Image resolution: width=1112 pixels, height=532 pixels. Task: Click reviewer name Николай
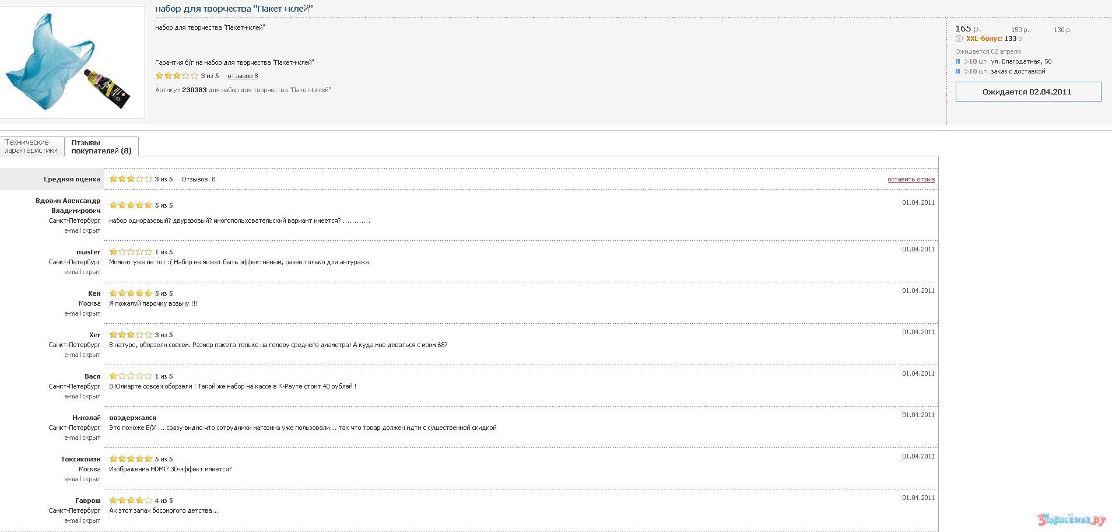(x=86, y=418)
